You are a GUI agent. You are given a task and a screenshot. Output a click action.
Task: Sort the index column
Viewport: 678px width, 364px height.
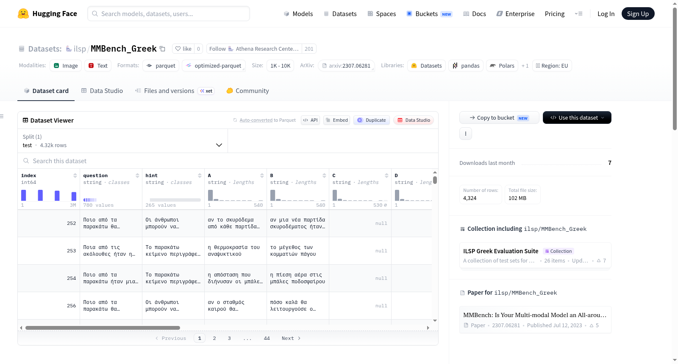click(75, 175)
